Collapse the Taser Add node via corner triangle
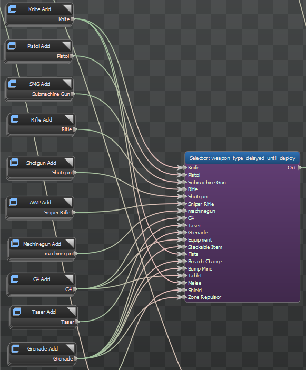The width and height of the screenshot is (306, 370). pos(72,311)
